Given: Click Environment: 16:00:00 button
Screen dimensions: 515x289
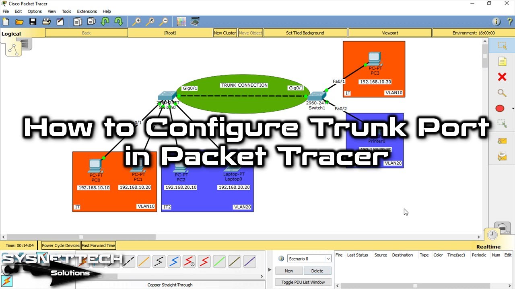Looking at the screenshot, I should (474, 33).
